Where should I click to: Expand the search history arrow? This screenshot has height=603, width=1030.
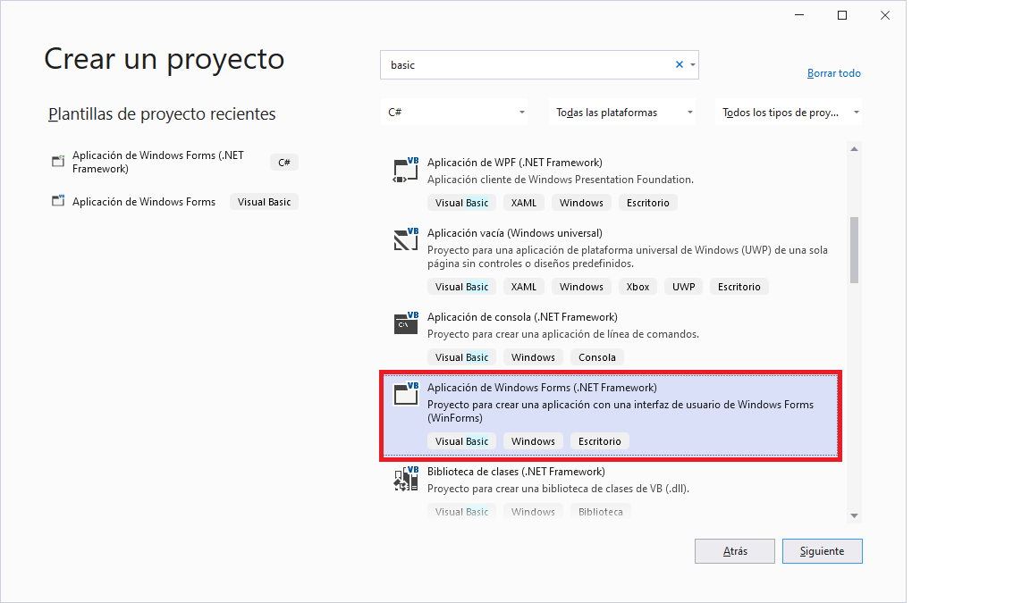(692, 64)
